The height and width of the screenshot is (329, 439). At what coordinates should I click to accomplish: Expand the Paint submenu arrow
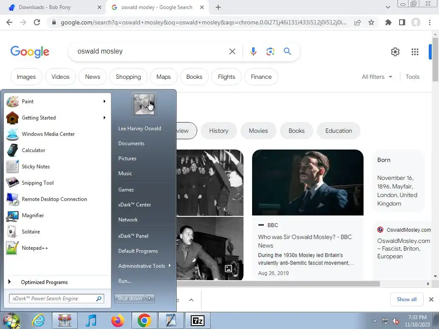[105, 101]
